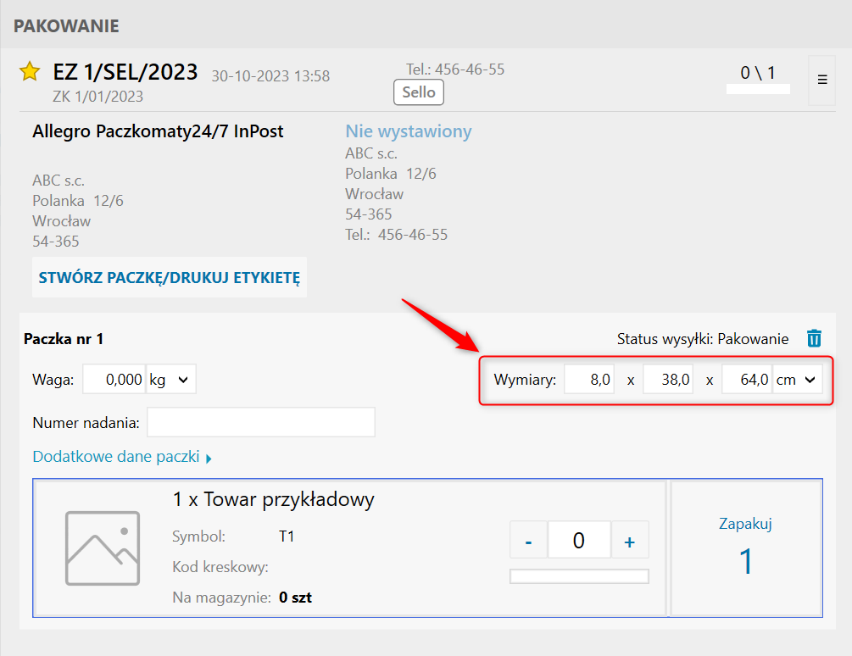This screenshot has height=656, width=852.
Task: Click the first dimension field 8,0
Action: tap(589, 379)
